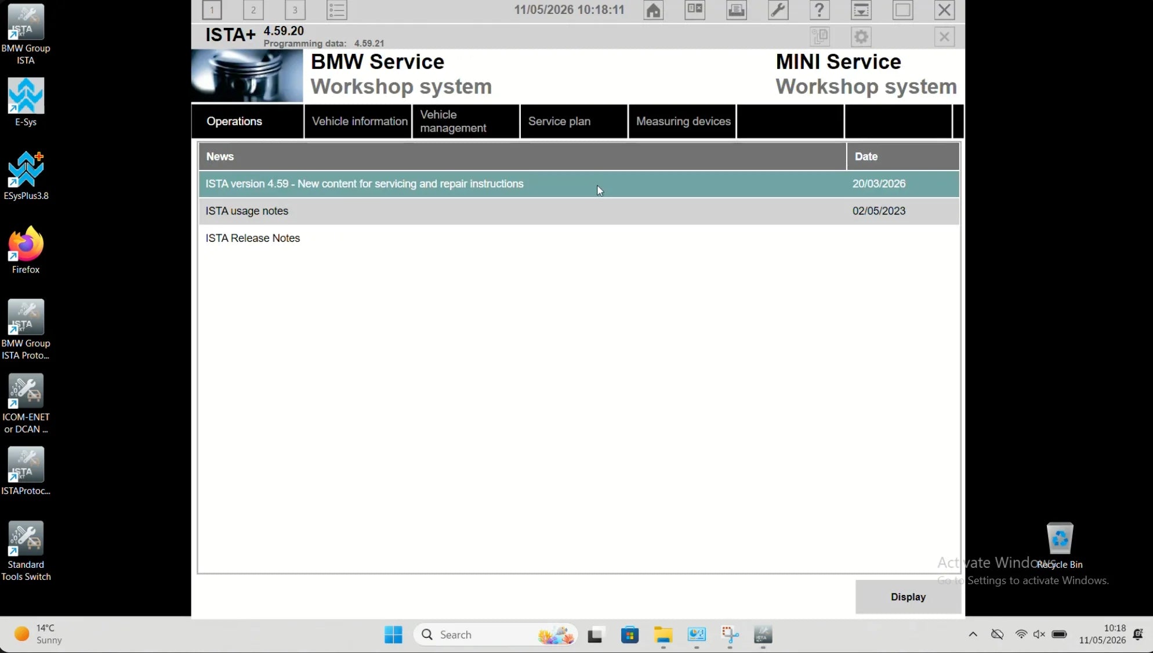Open Microsoft Store from taskbar
This screenshot has width=1153, height=653.
(629, 635)
